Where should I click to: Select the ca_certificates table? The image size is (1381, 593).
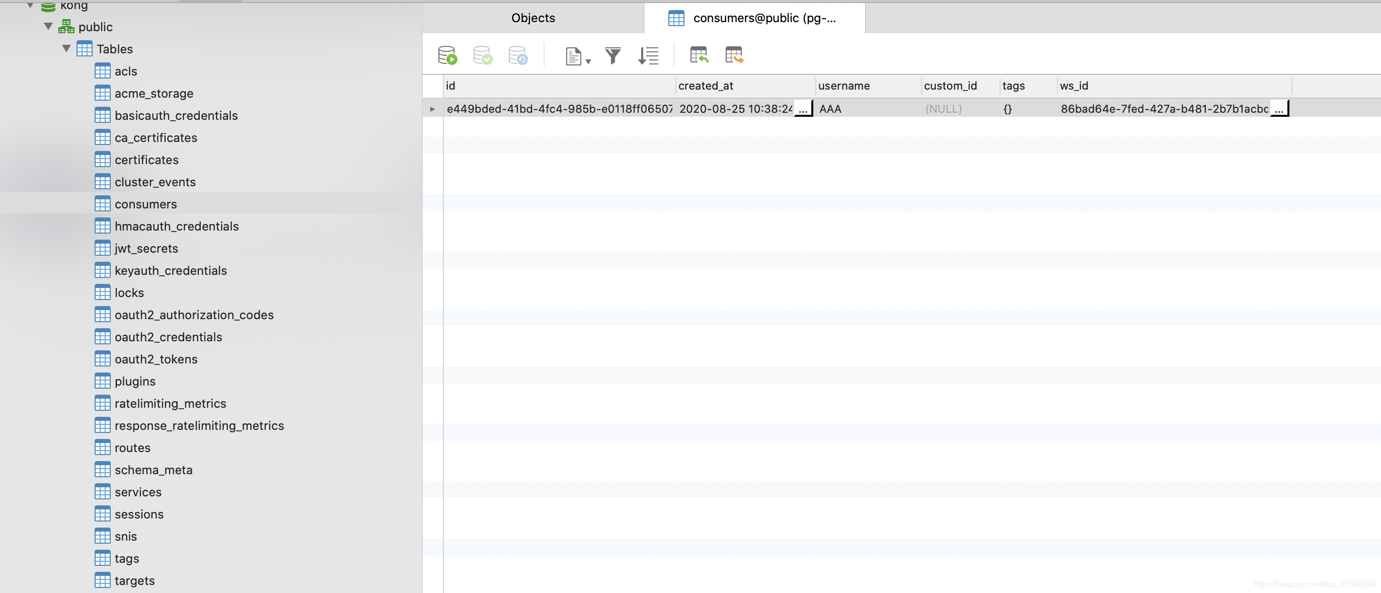(x=156, y=137)
